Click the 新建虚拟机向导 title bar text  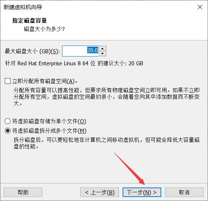(23, 7)
